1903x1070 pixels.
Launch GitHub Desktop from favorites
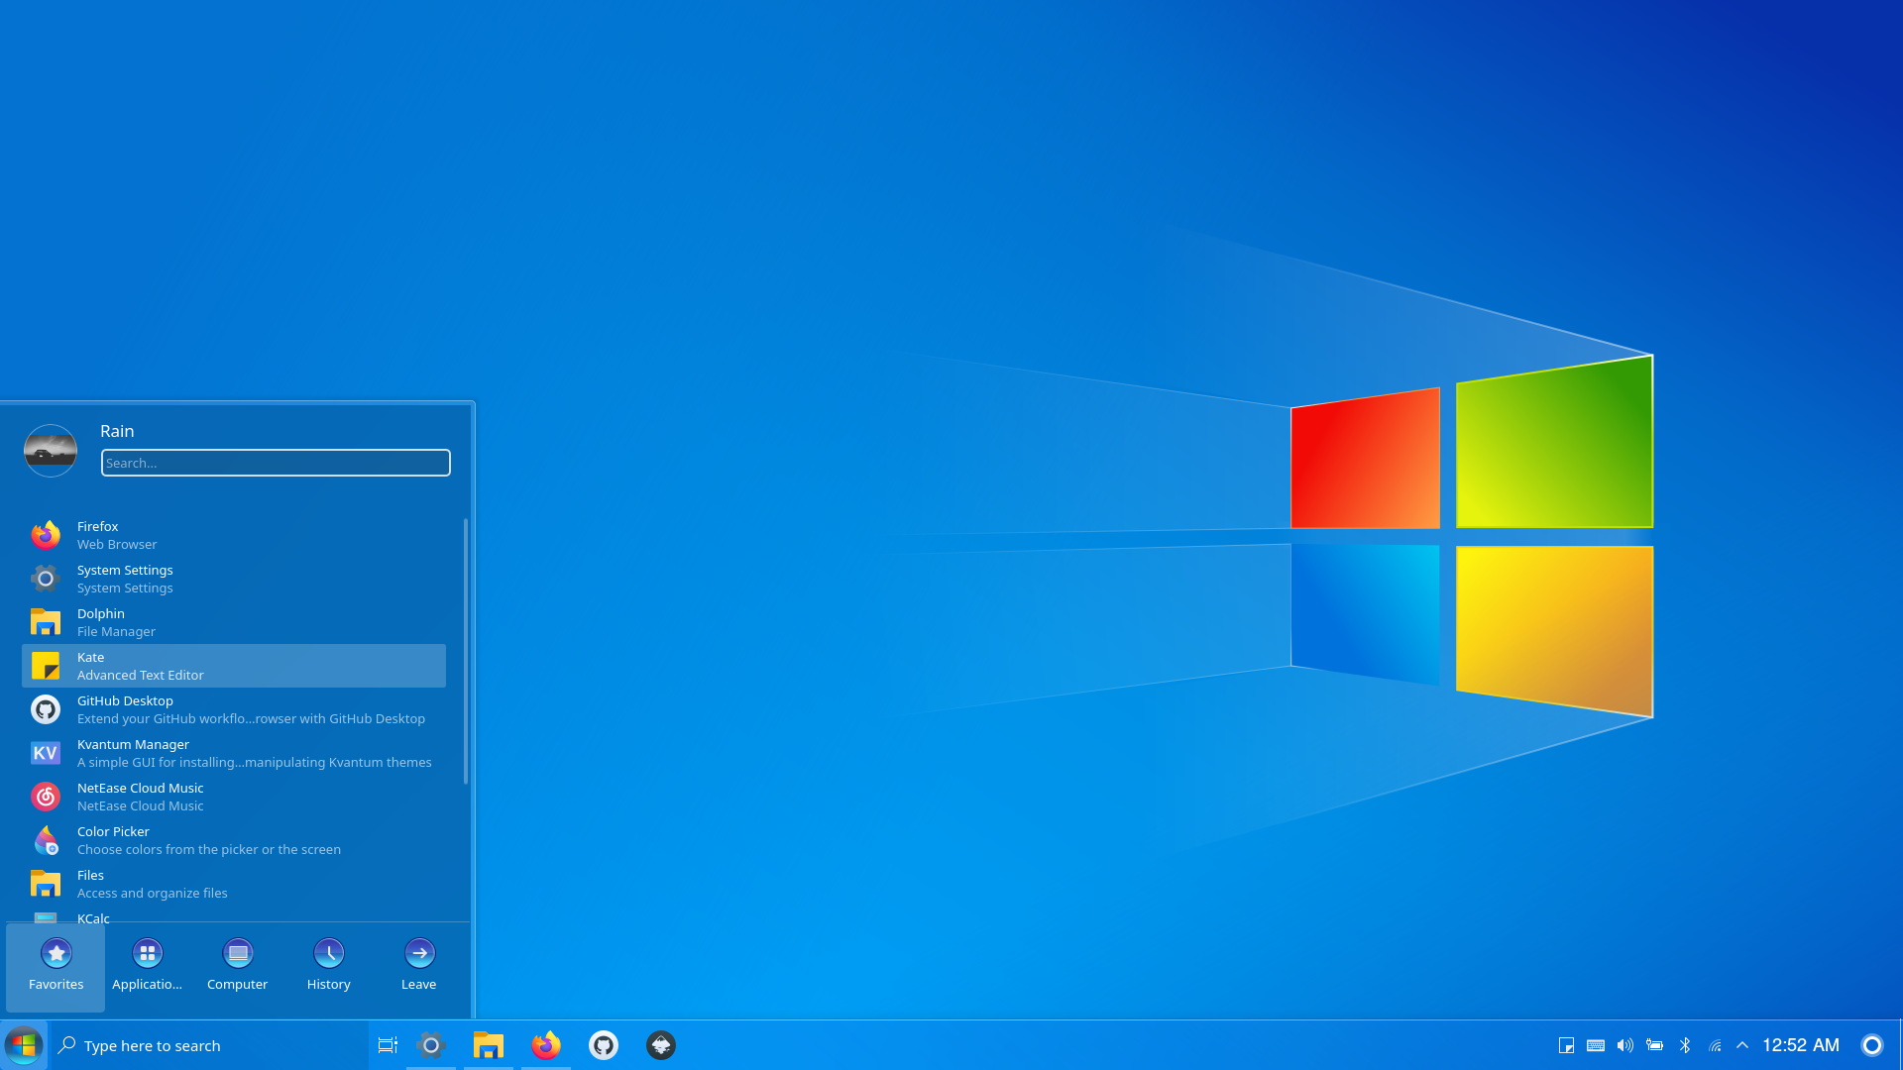(234, 709)
